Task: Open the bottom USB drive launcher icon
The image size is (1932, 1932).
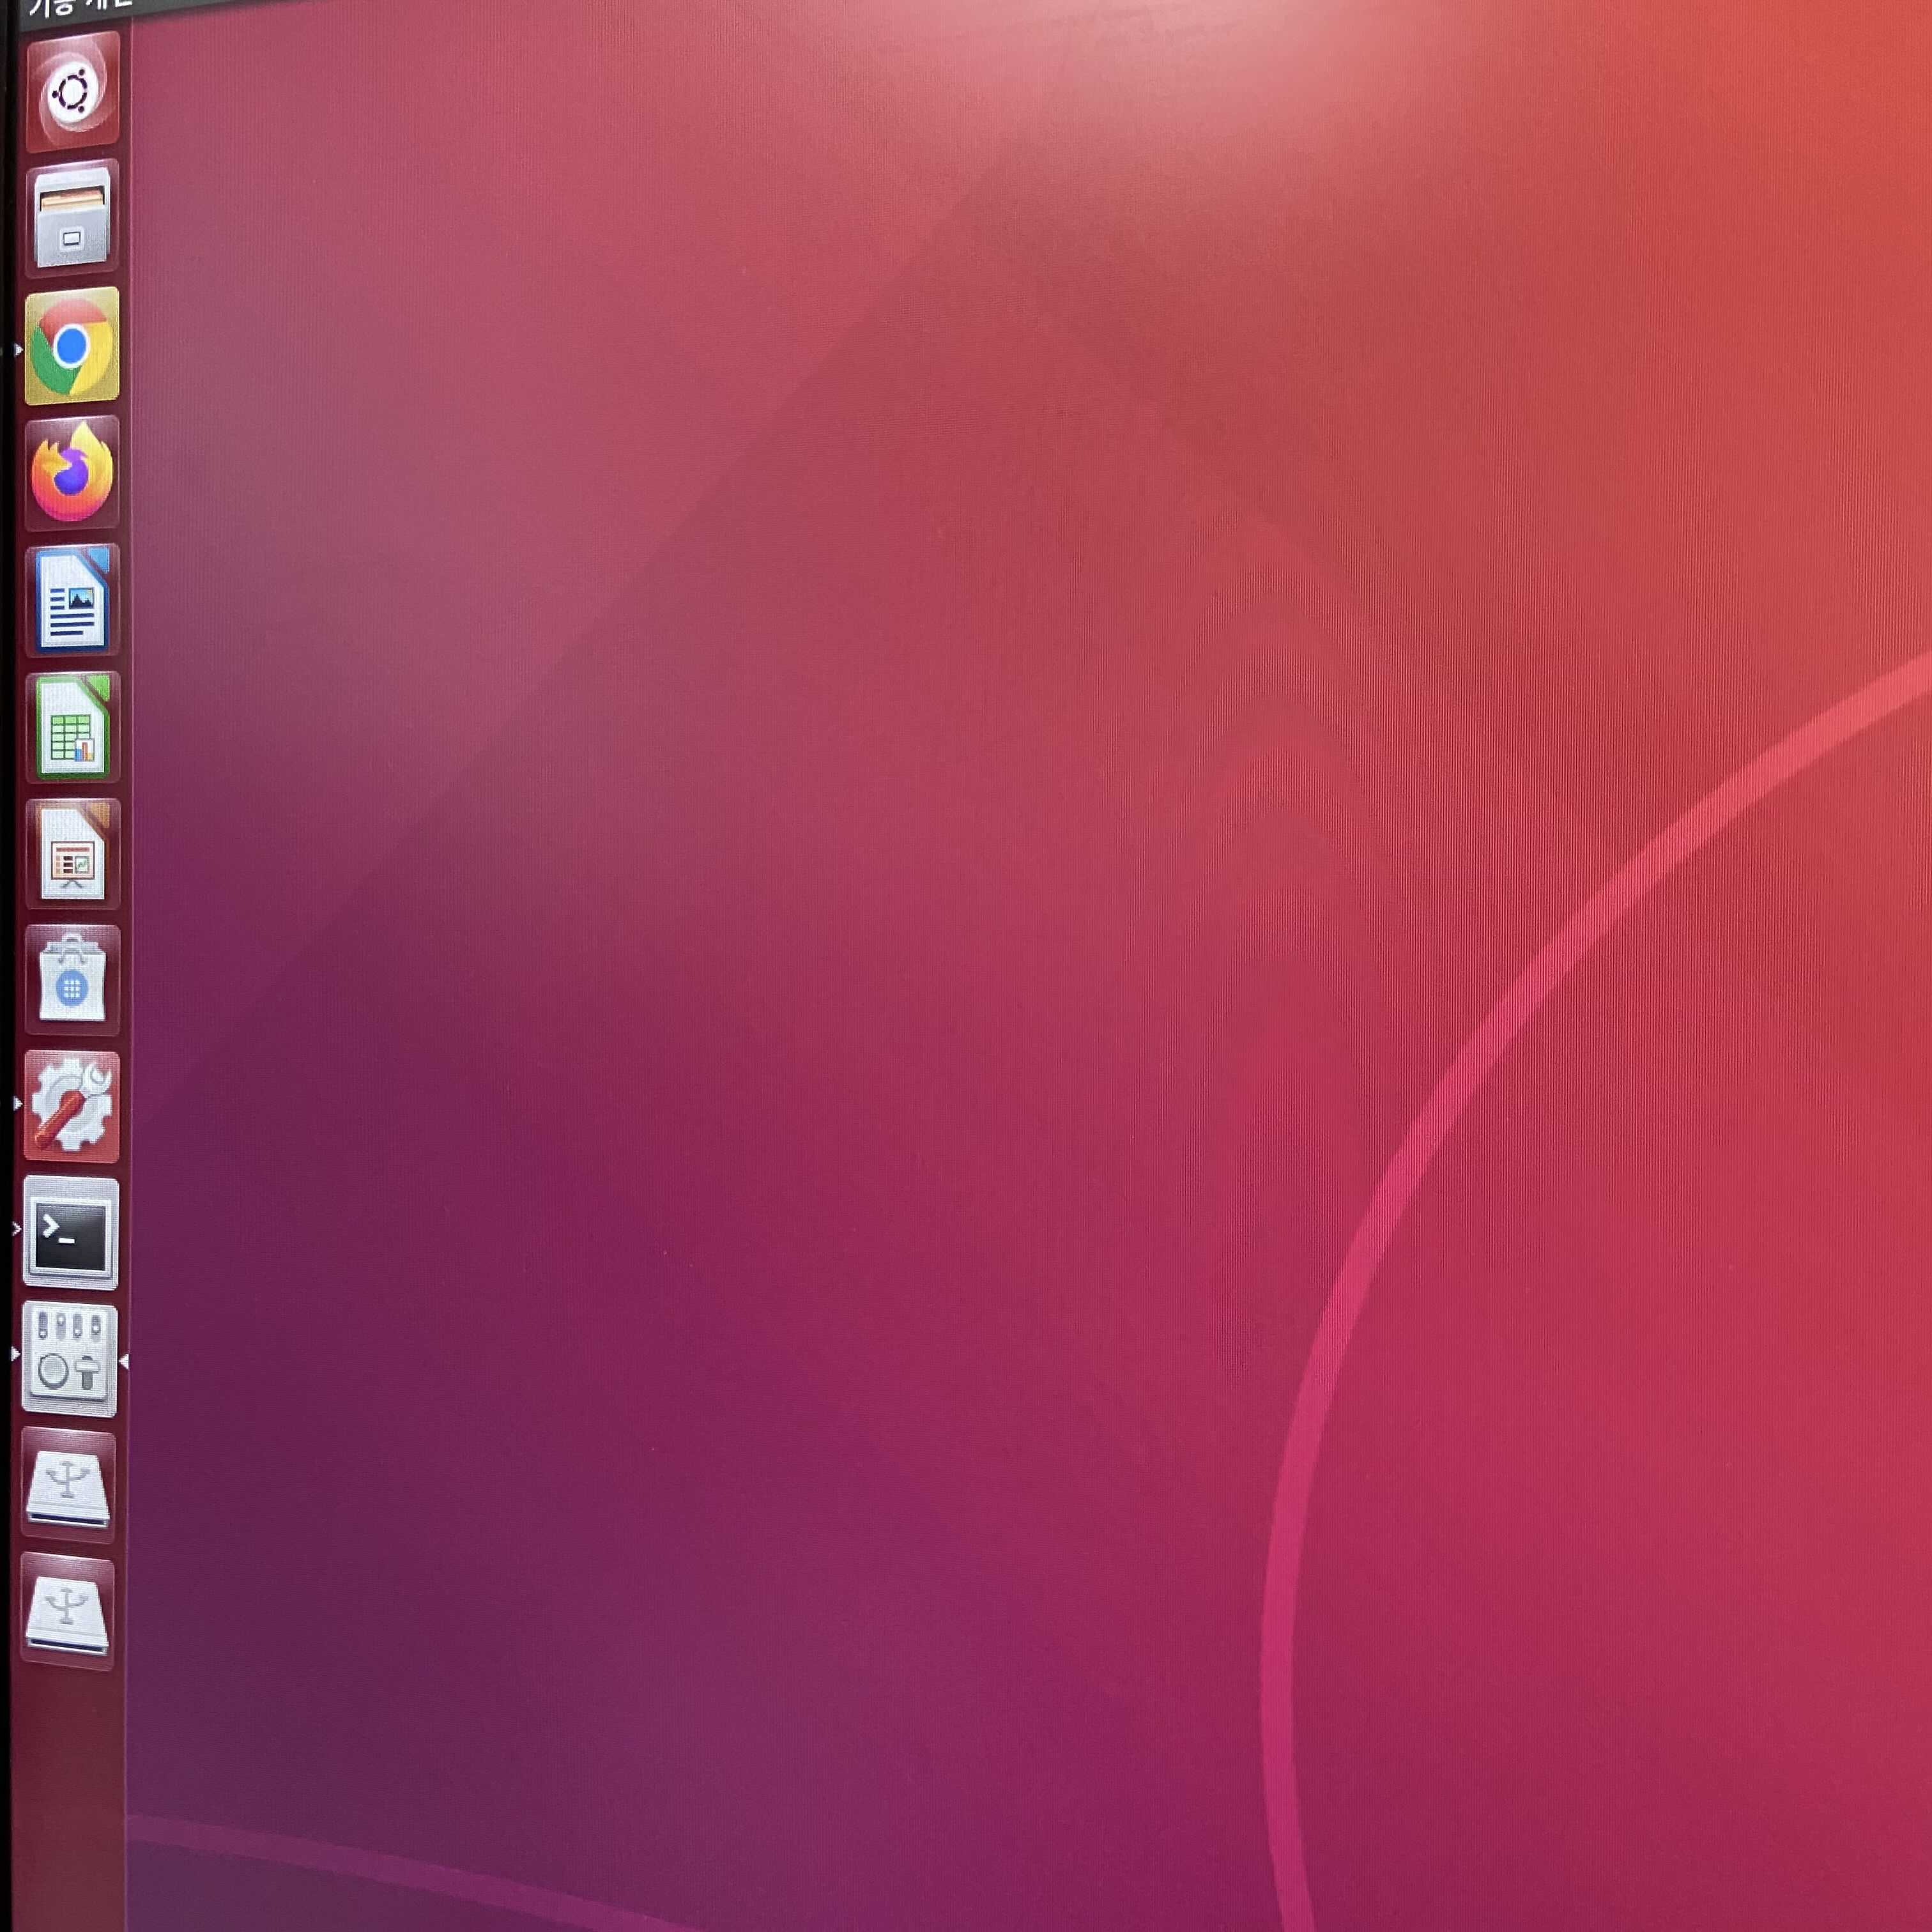Action: pyautogui.click(x=67, y=1611)
